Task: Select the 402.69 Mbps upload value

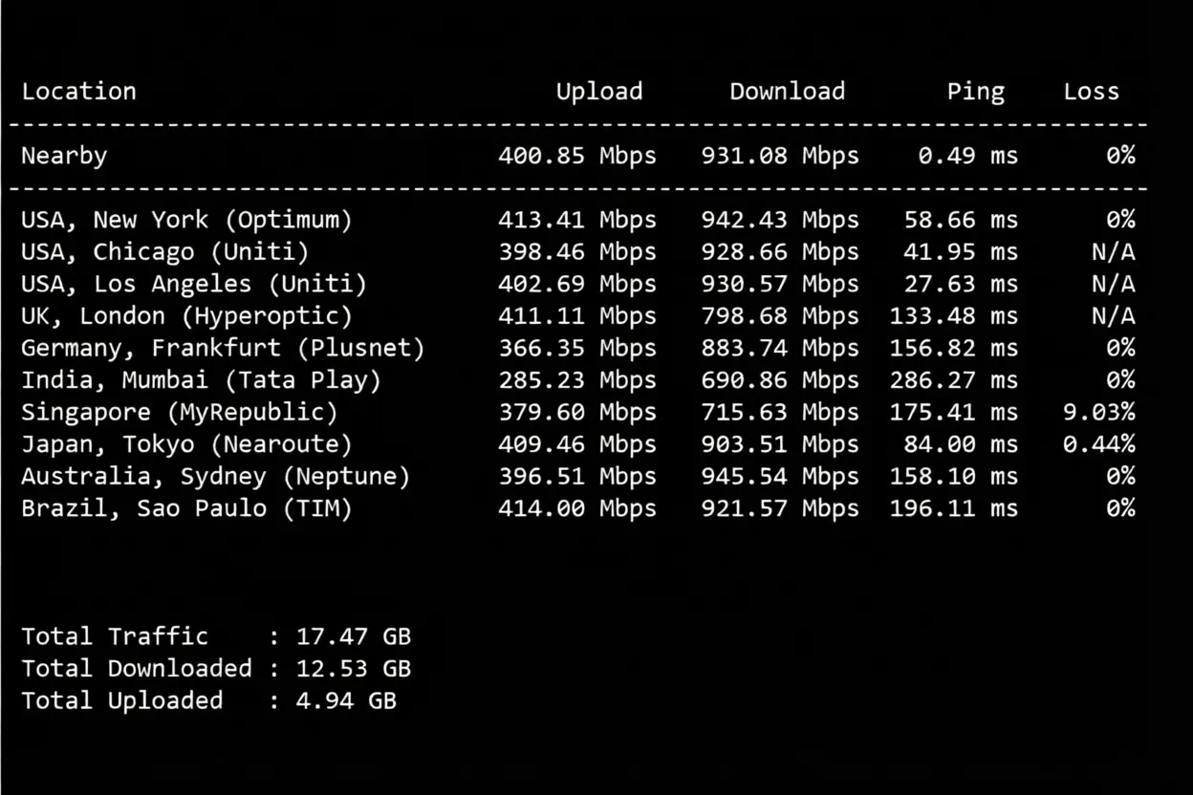Action: (x=577, y=284)
